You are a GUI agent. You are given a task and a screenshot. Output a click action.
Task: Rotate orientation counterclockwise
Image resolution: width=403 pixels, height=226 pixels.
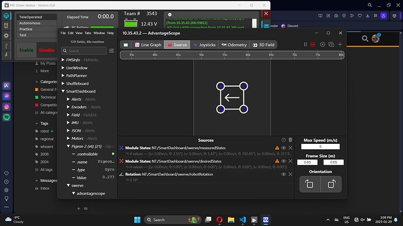(310, 184)
